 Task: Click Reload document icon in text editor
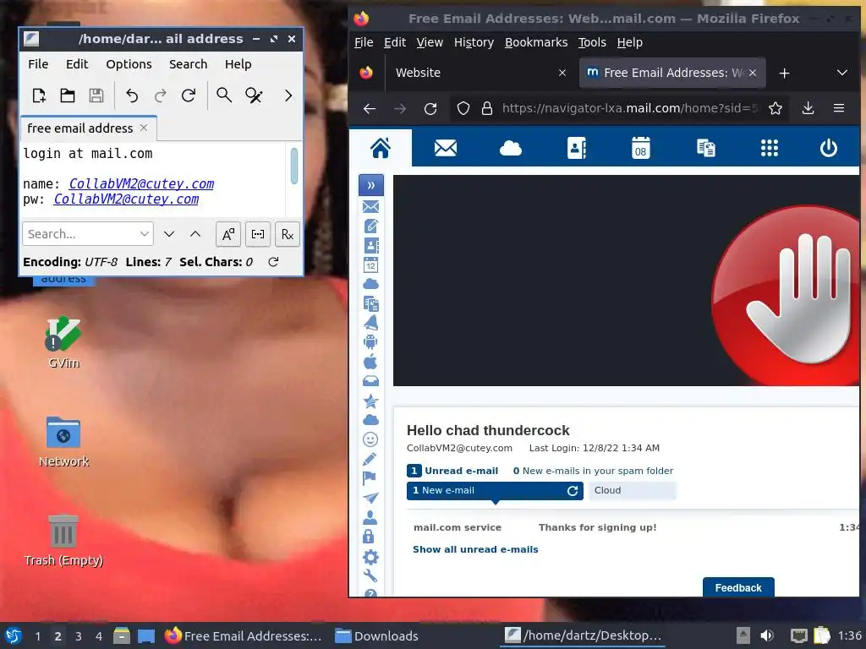(189, 95)
